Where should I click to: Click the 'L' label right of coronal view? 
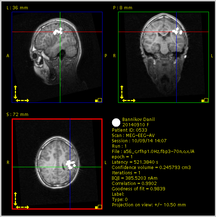tap(212, 56)
